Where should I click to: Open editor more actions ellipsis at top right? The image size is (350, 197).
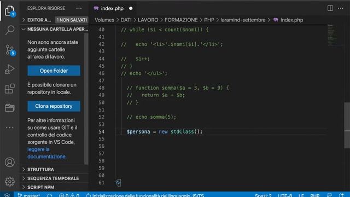pyautogui.click(x=340, y=8)
